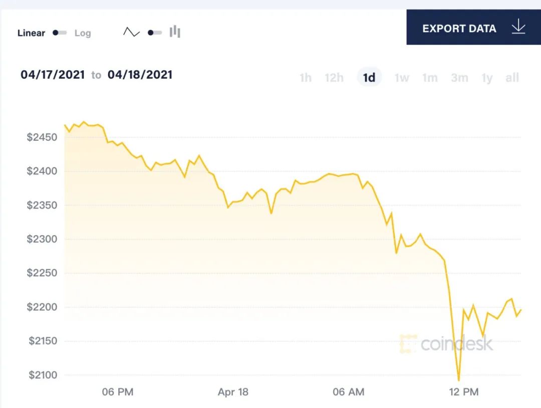Switch to the 1y time range
The width and height of the screenshot is (541, 408).
[x=487, y=78]
